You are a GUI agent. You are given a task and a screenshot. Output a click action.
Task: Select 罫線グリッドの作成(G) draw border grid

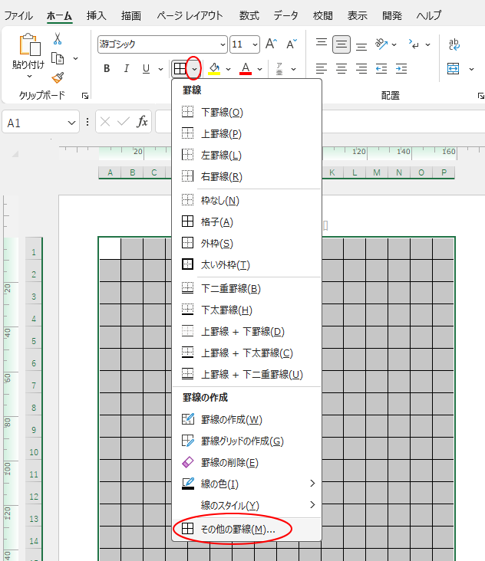click(x=247, y=441)
